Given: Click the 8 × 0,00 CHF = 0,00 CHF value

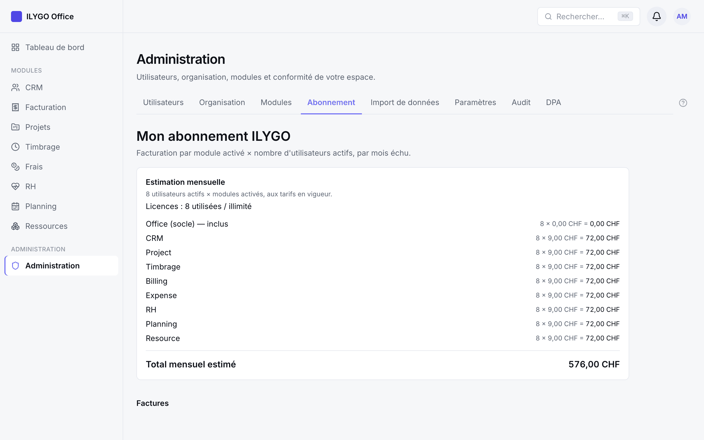Looking at the screenshot, I should (579, 224).
